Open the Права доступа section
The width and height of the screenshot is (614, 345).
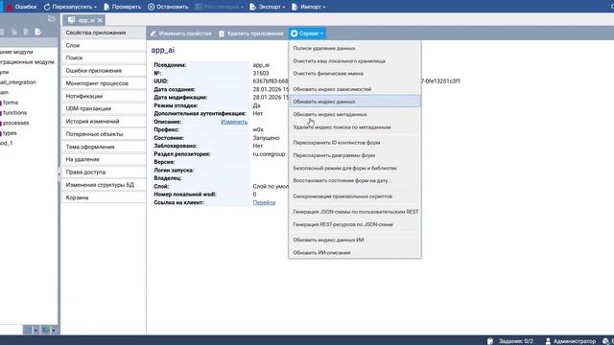point(104,172)
